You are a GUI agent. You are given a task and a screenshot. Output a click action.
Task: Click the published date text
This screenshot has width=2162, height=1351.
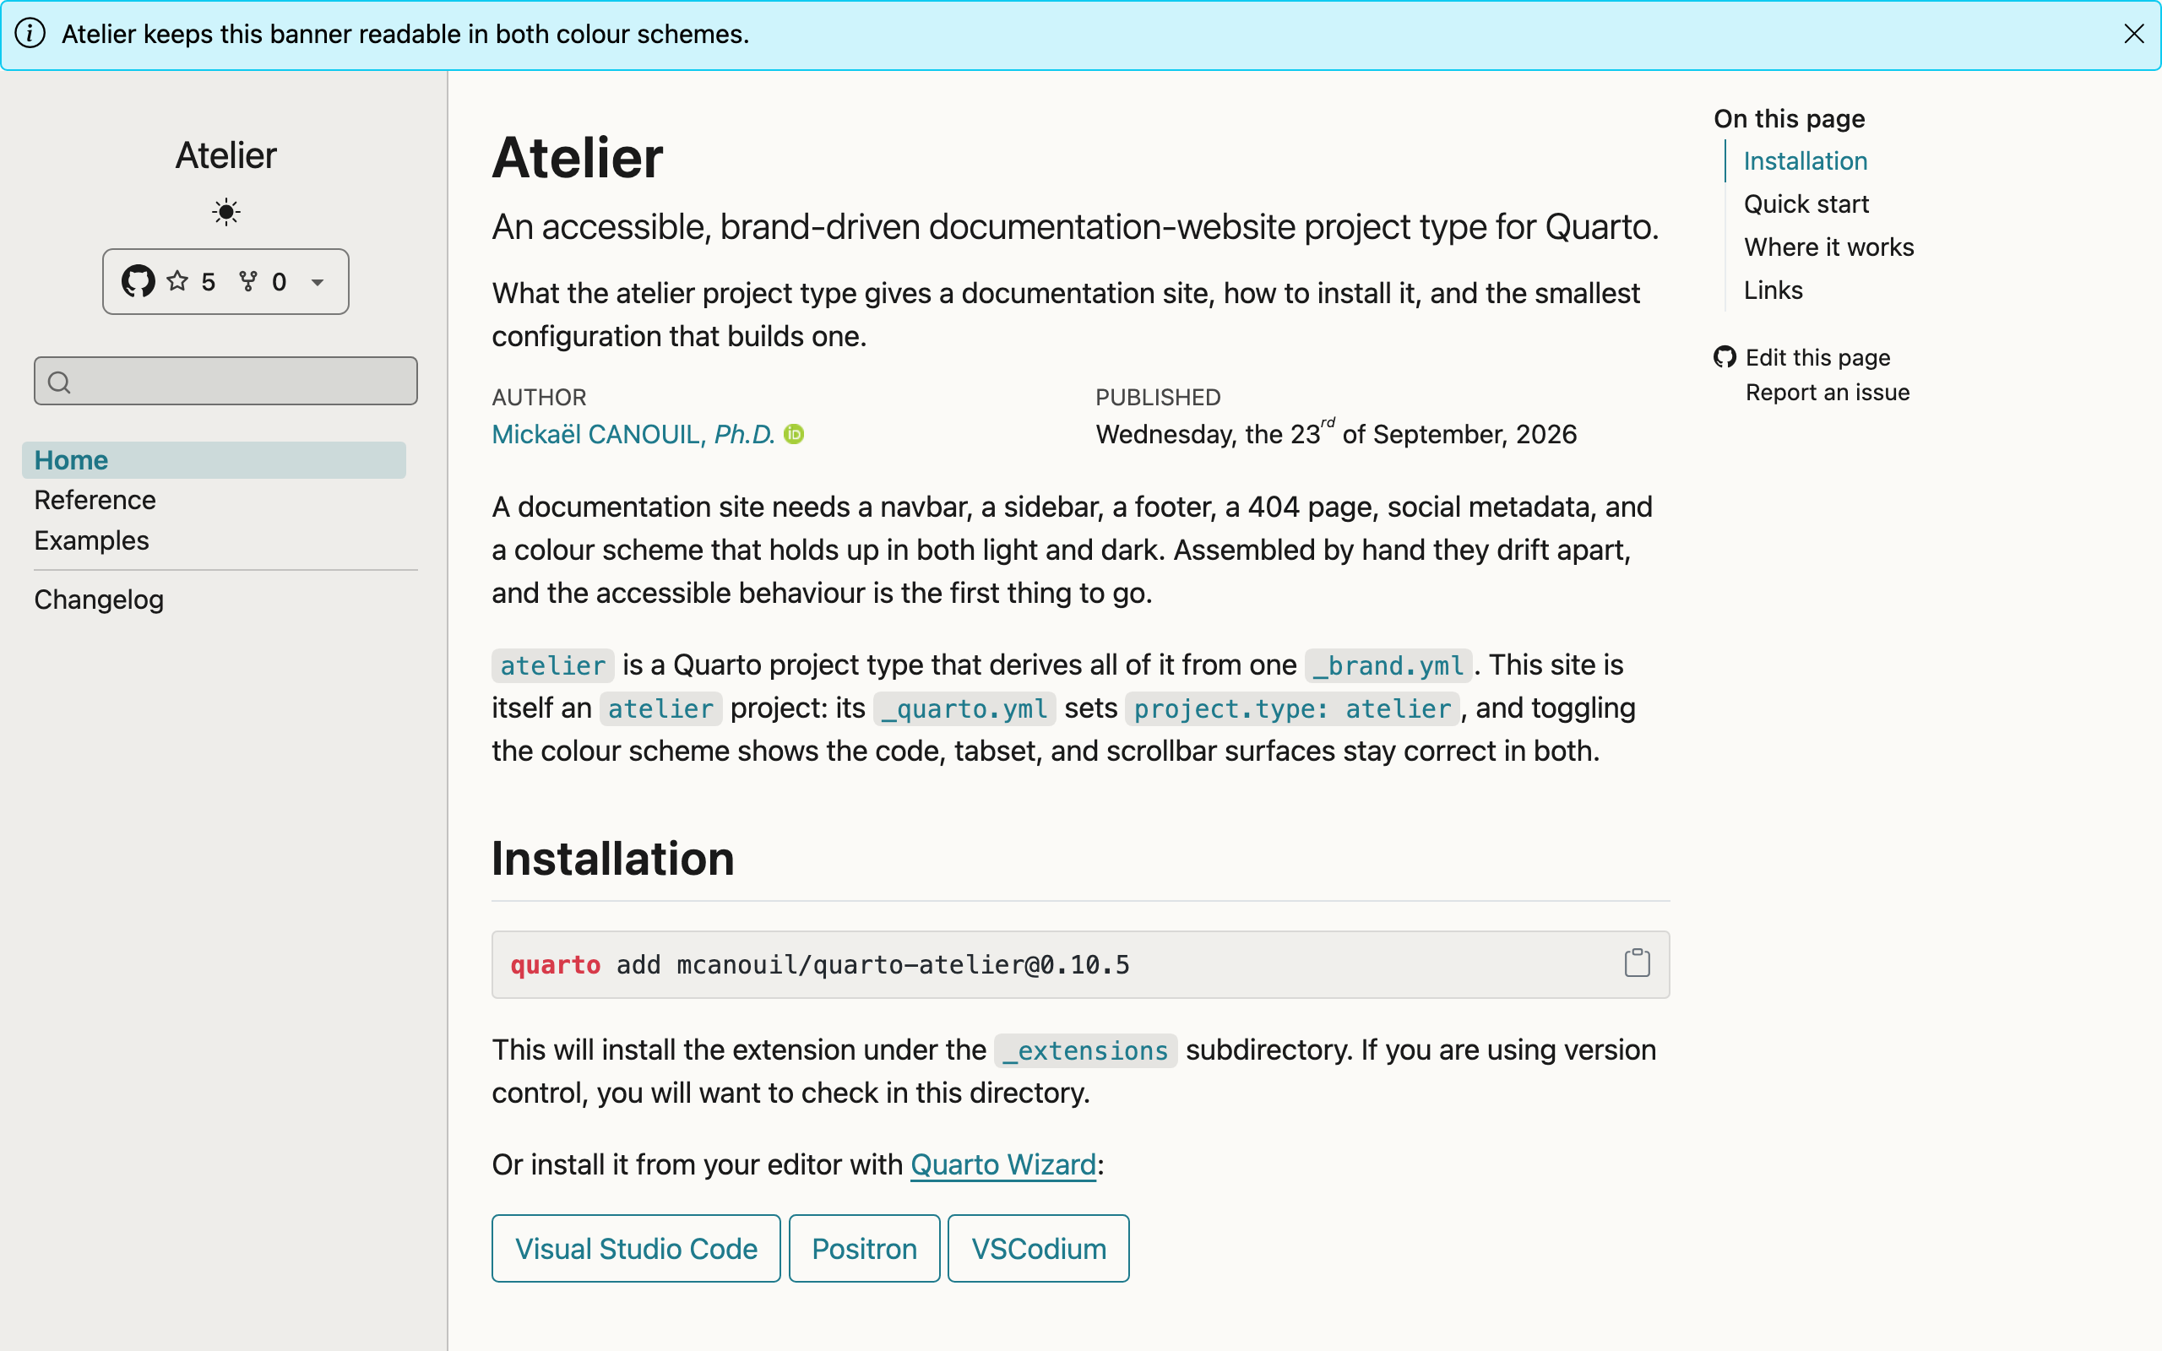coord(1337,434)
